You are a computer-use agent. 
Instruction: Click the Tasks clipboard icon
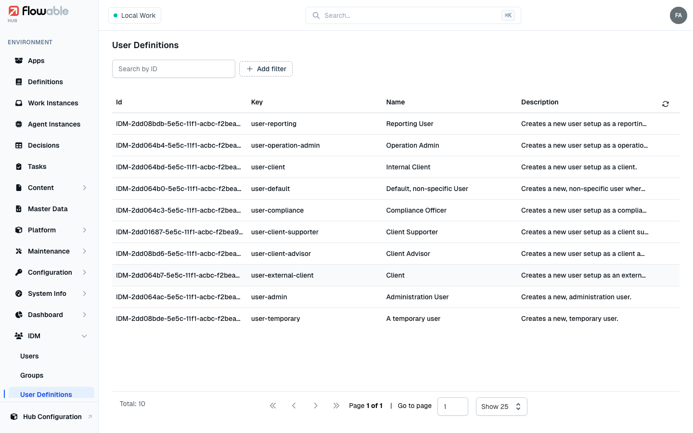19,166
